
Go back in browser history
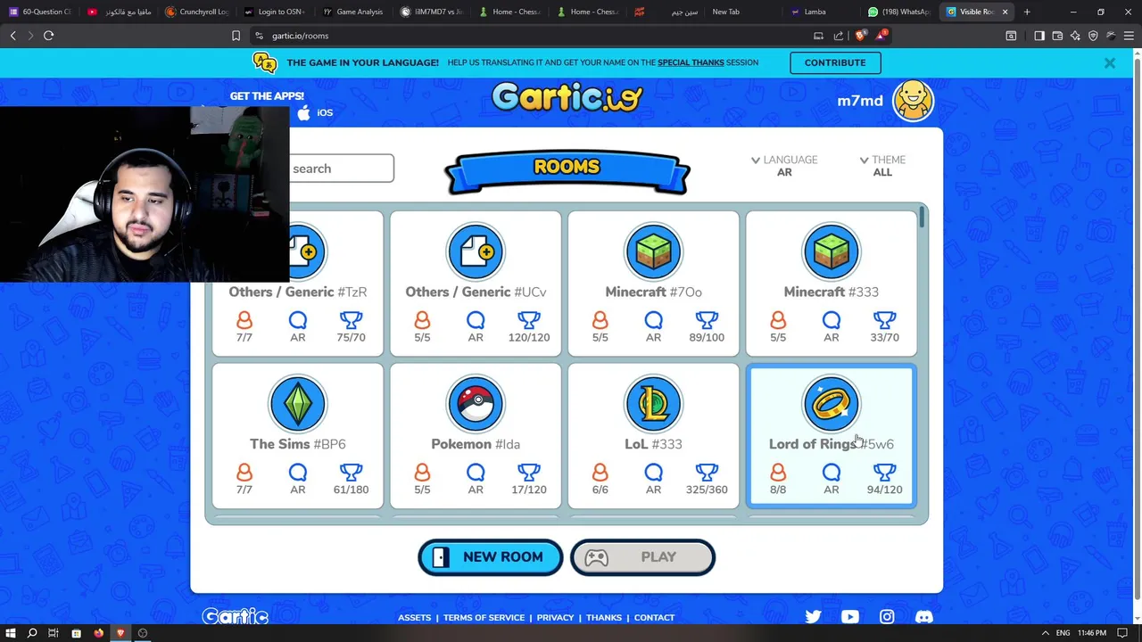pyautogui.click(x=12, y=36)
